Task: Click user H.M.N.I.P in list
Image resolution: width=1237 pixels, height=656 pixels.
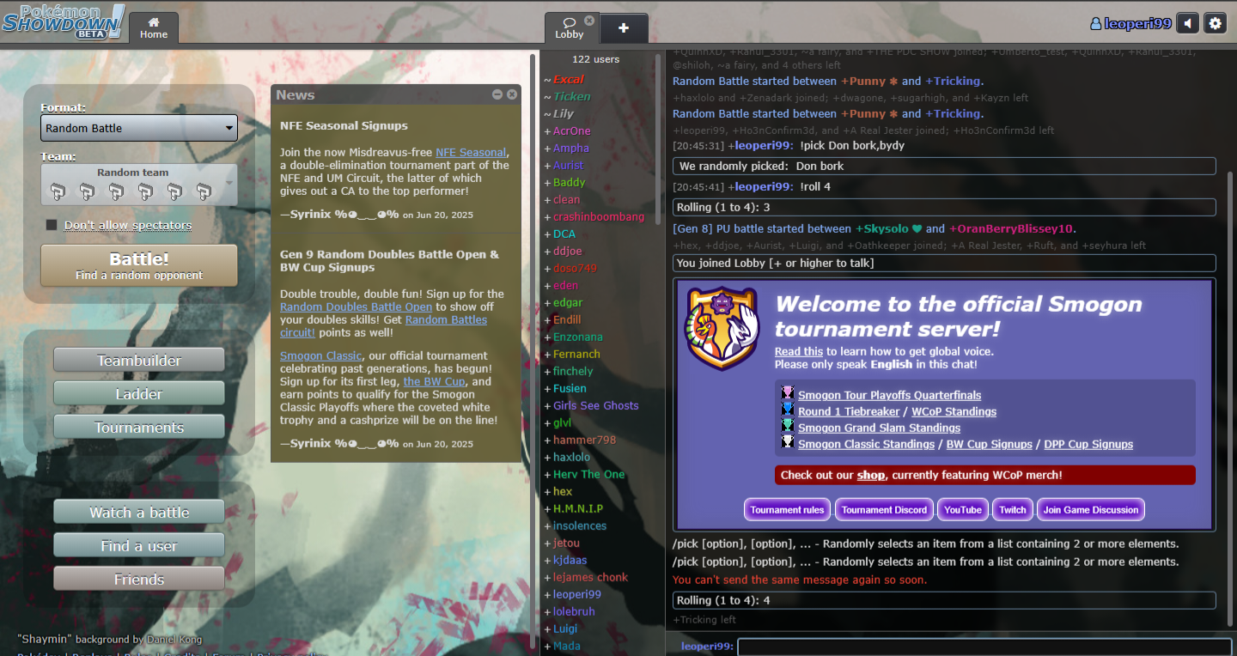Action: click(577, 508)
